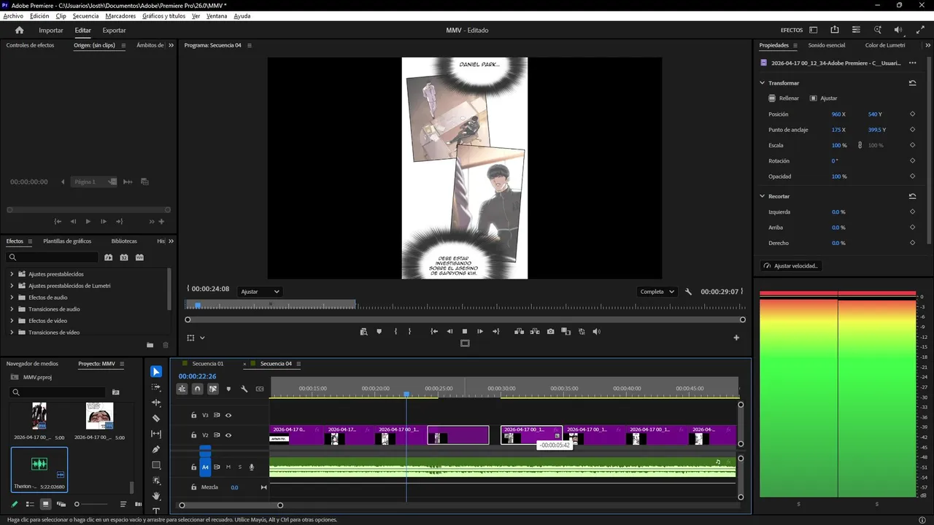The height and width of the screenshot is (525, 934).
Task: Open the button editor plus icon
Action: 736,338
